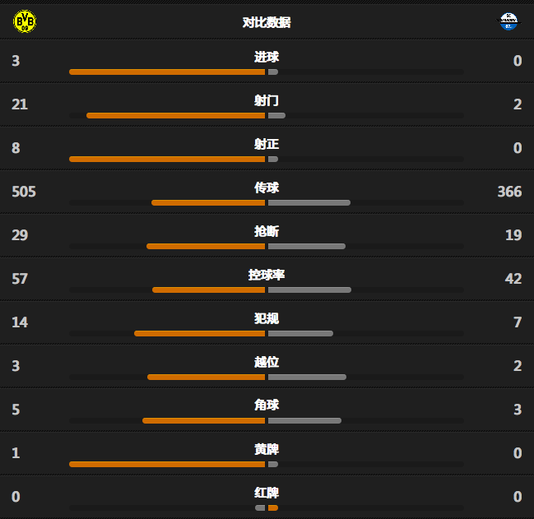Click the orange 黄牌 progress bar
The image size is (534, 519).
click(x=167, y=464)
